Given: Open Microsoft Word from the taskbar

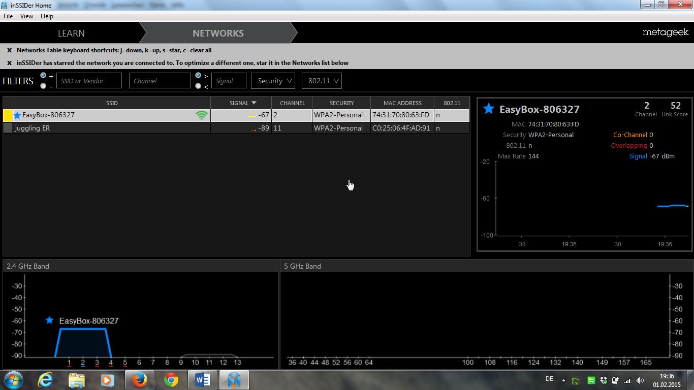Looking at the screenshot, I should (x=202, y=380).
